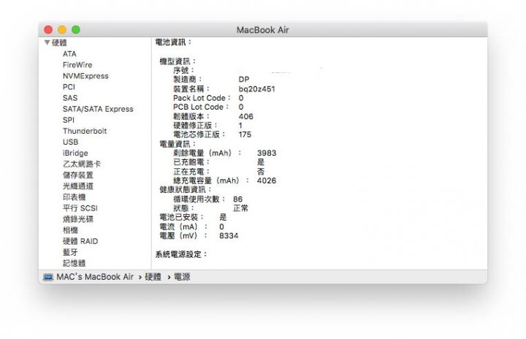The image size is (526, 339).
Task: Click the laptop icon in the path bar
Action: tap(48, 277)
